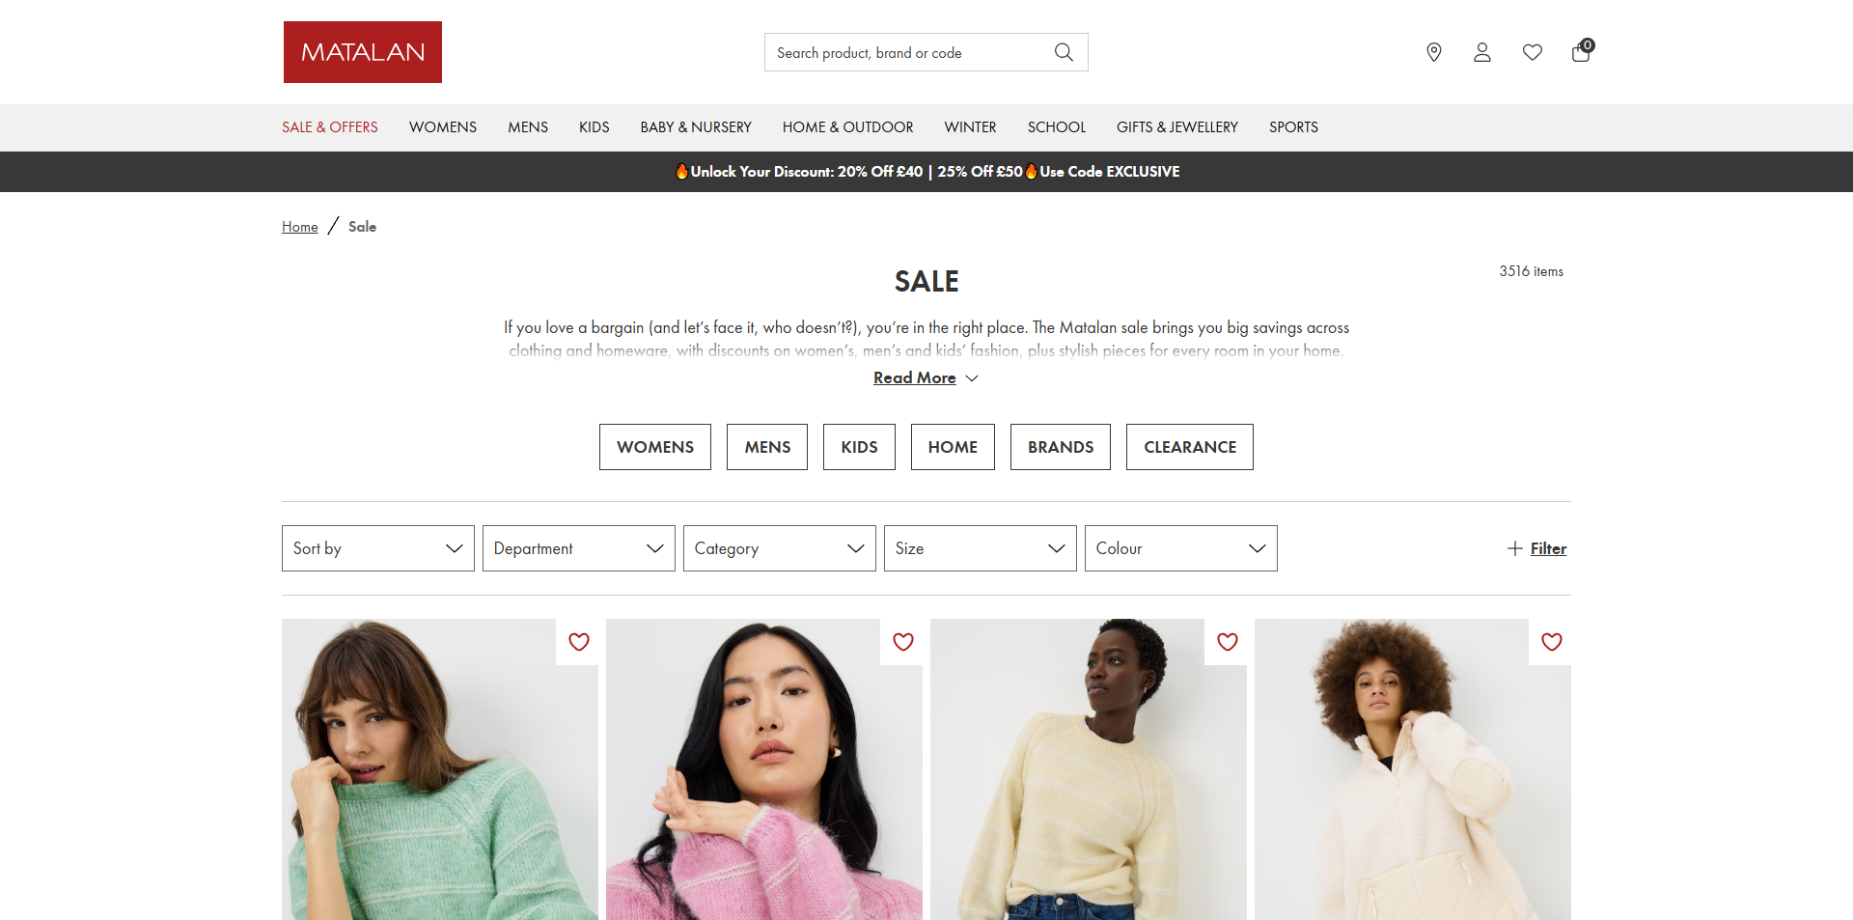Open the account profile icon
The width and height of the screenshot is (1853, 920).
1482,52
